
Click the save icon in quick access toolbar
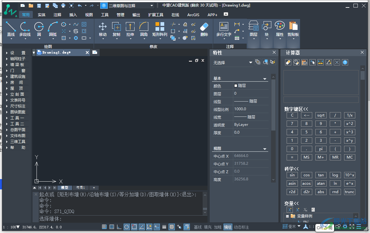[x=39, y=5]
